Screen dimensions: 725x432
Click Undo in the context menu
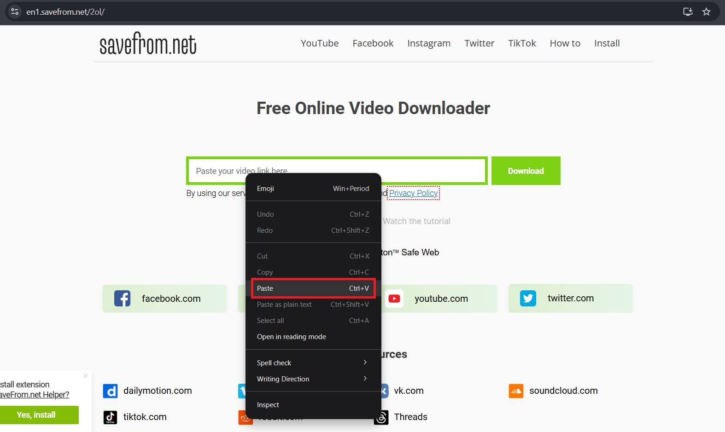[x=313, y=214]
